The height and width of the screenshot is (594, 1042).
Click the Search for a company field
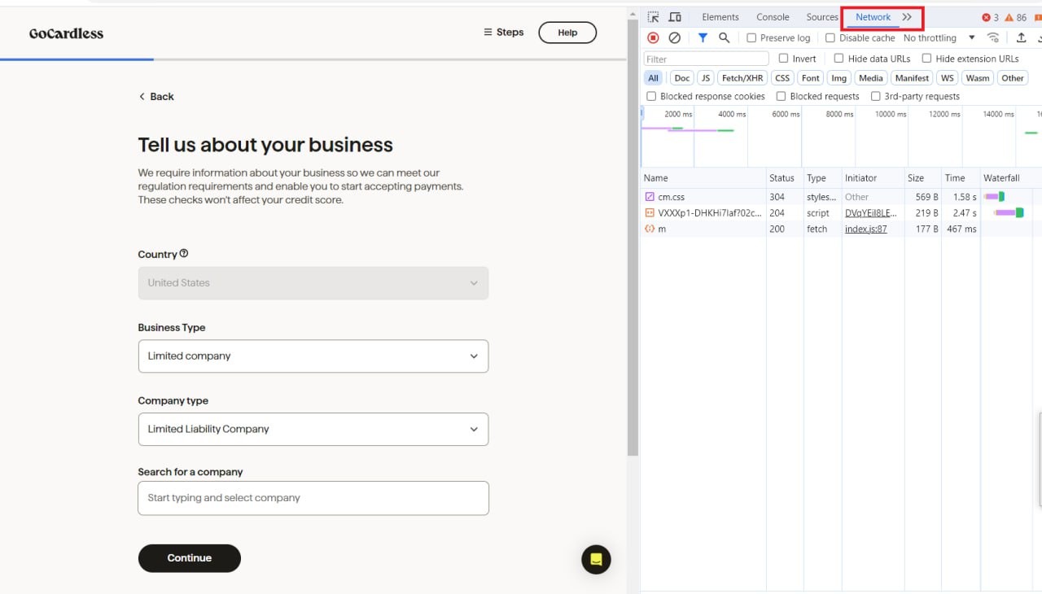pos(313,498)
